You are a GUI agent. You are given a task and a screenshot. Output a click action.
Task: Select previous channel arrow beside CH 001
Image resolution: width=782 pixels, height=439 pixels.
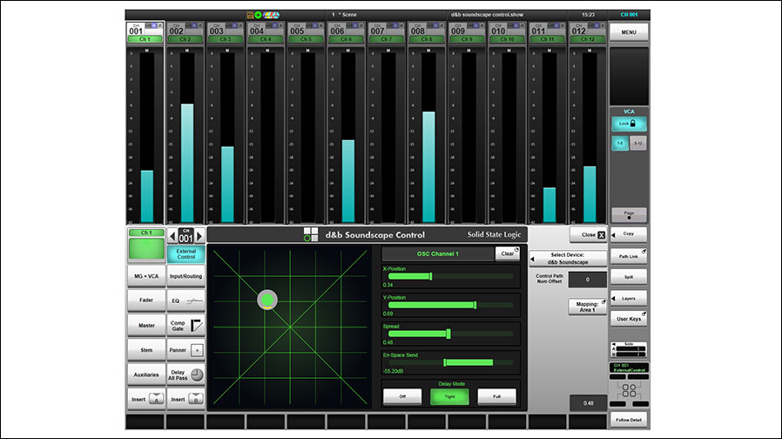[x=172, y=236]
